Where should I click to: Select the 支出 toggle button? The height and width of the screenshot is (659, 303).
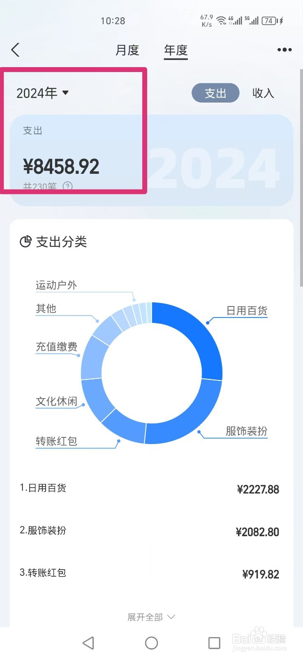click(215, 93)
